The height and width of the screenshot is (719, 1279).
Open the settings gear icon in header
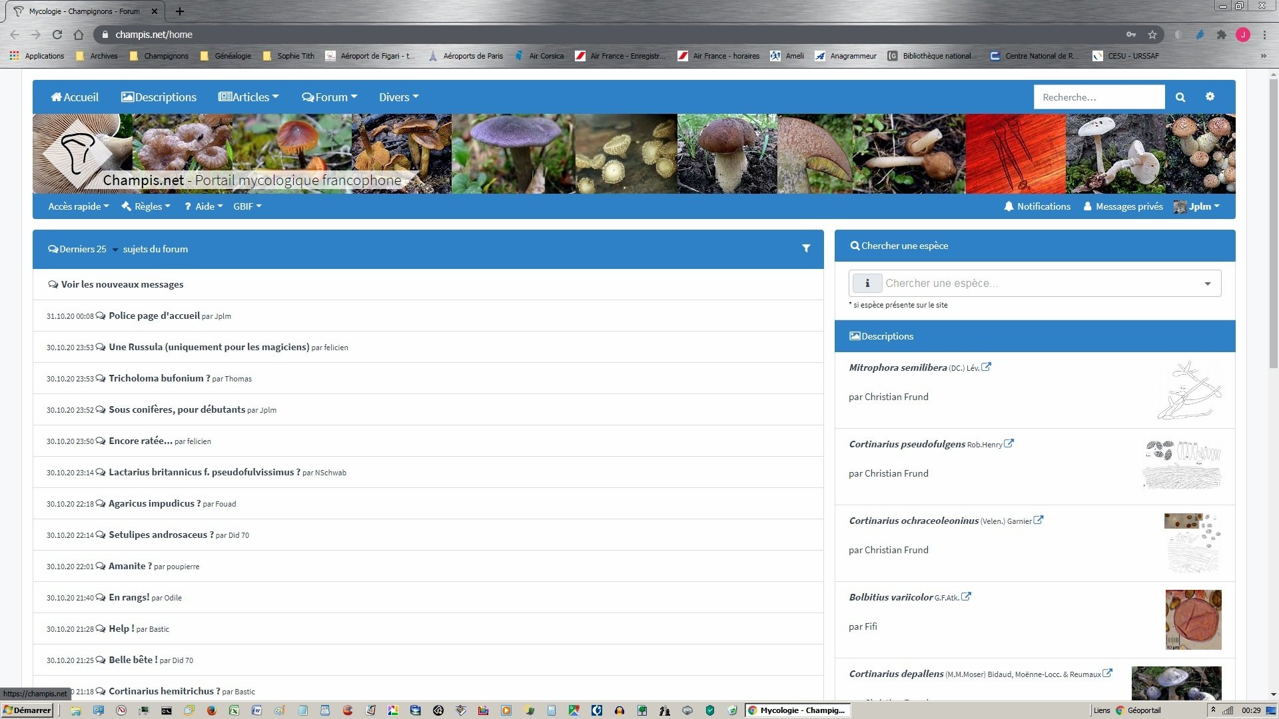point(1210,97)
